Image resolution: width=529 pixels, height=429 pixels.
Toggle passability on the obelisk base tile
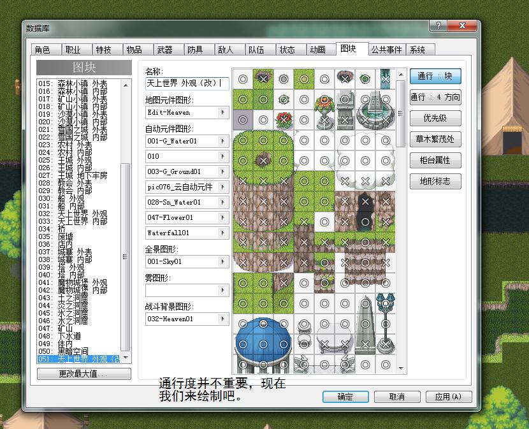[365, 344]
